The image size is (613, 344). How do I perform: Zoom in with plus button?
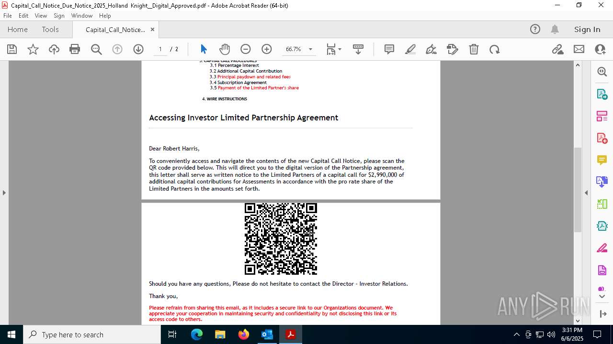267,49
